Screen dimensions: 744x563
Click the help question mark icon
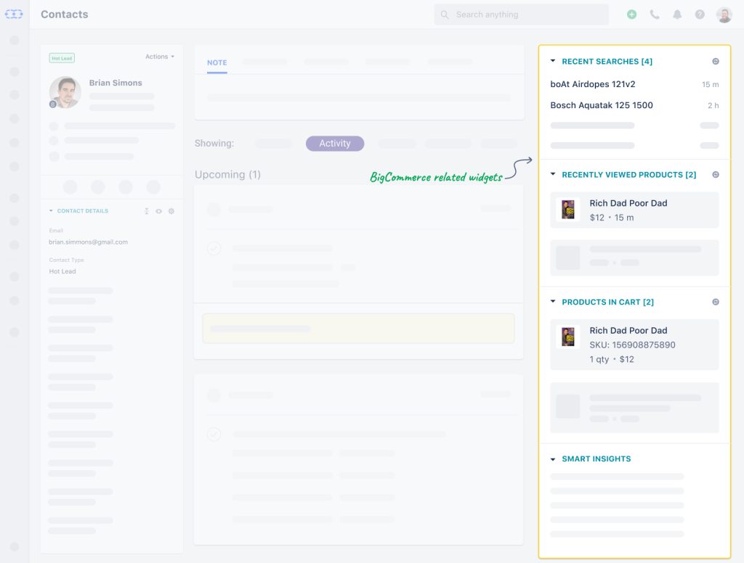[699, 14]
